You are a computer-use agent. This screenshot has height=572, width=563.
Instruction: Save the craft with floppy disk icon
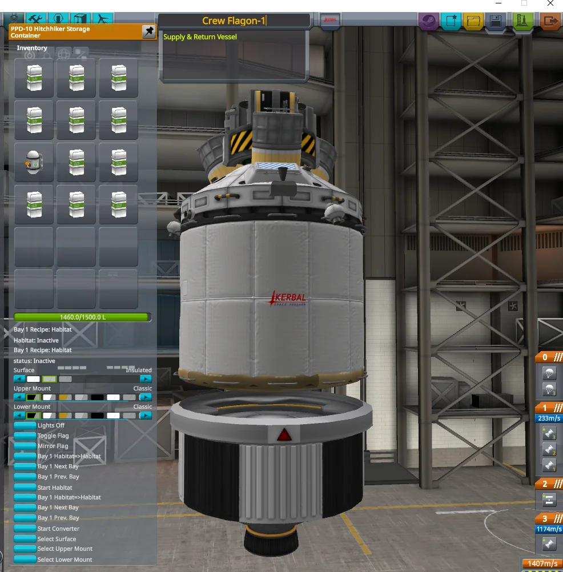[x=496, y=21]
